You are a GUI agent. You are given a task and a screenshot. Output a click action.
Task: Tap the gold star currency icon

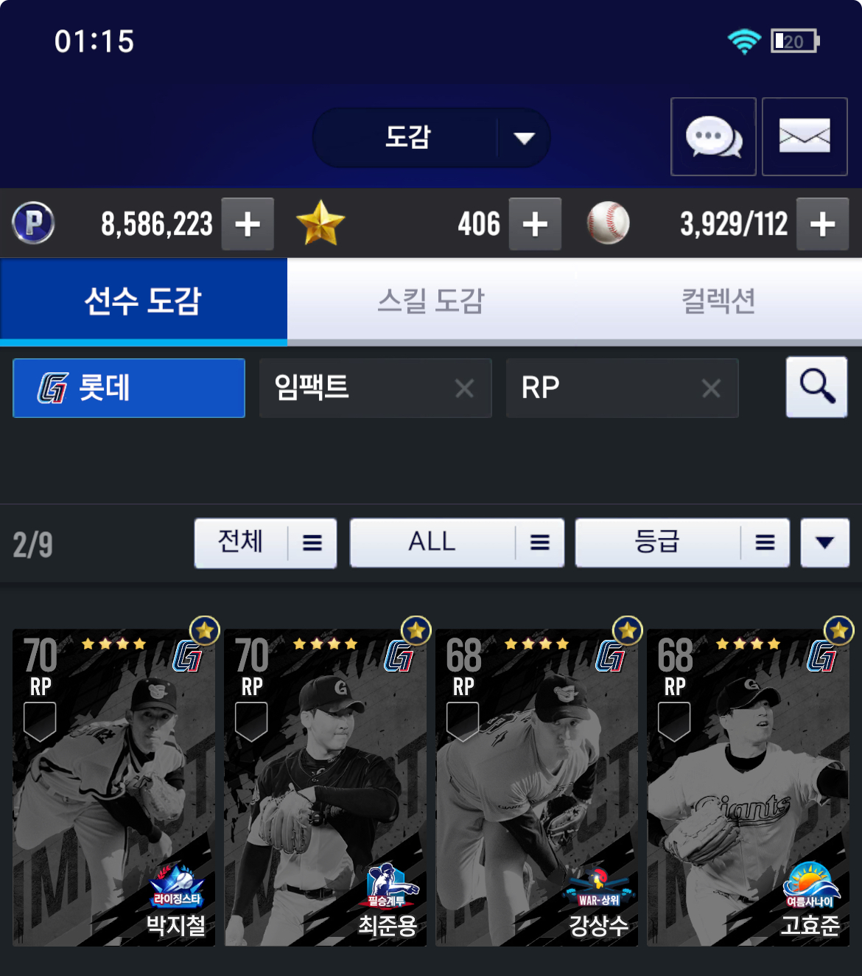320,223
